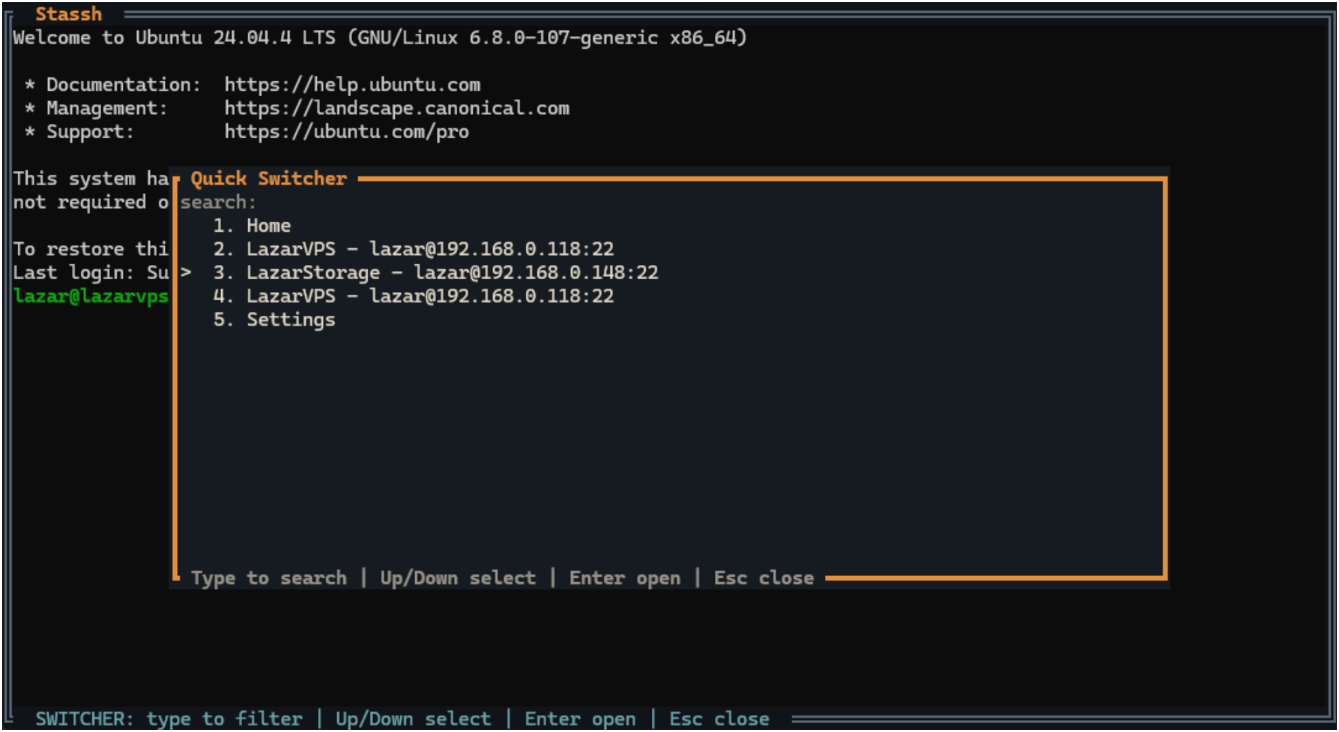Viewport: 1339px width, 732px height.
Task: Click the Enter open hint in footer
Action: tap(624, 577)
